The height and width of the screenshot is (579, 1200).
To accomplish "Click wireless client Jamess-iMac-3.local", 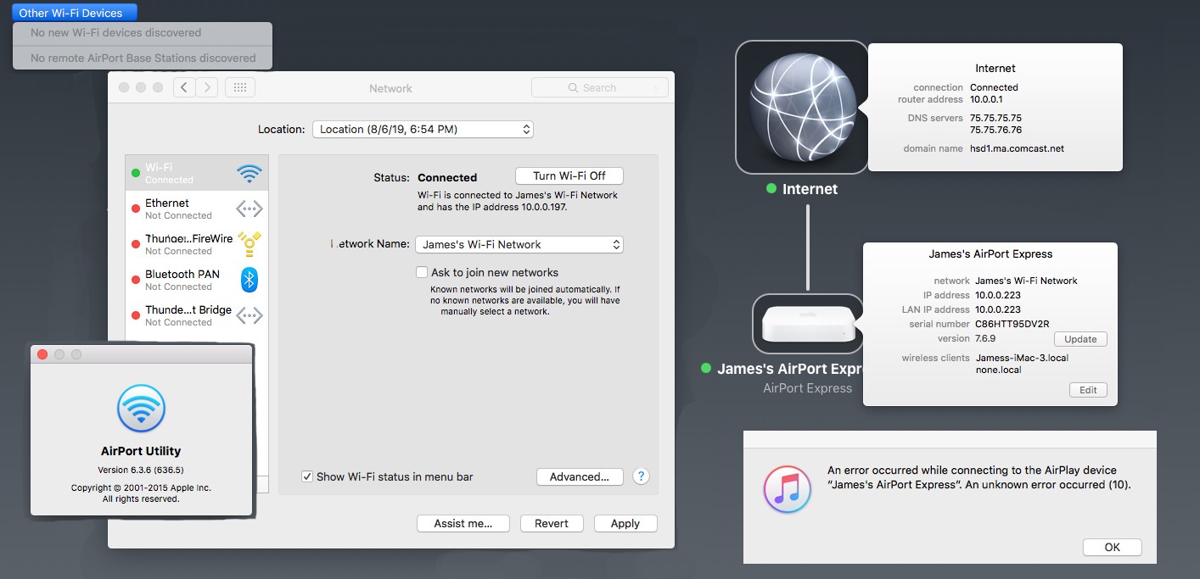I will (x=1022, y=358).
